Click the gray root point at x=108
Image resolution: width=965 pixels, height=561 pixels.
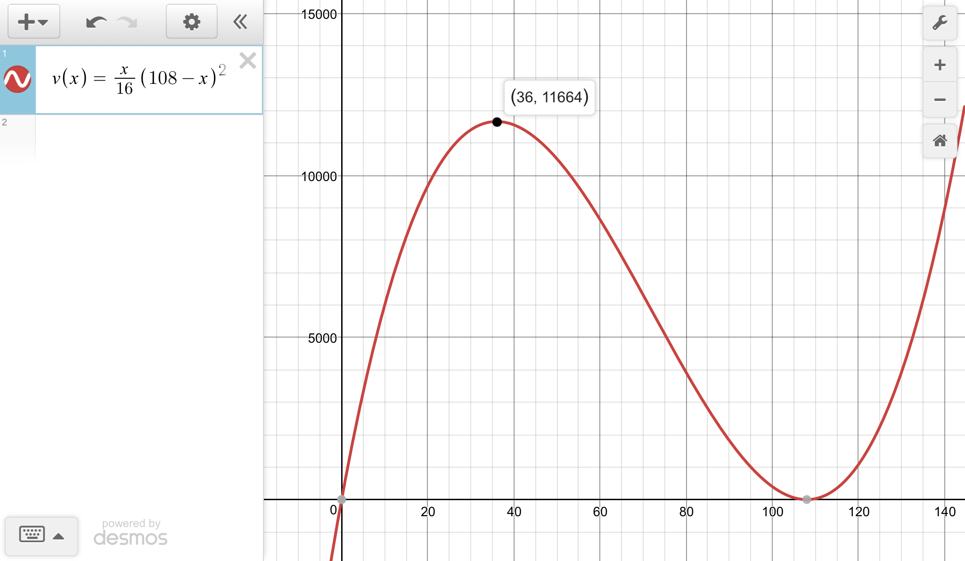pos(807,499)
